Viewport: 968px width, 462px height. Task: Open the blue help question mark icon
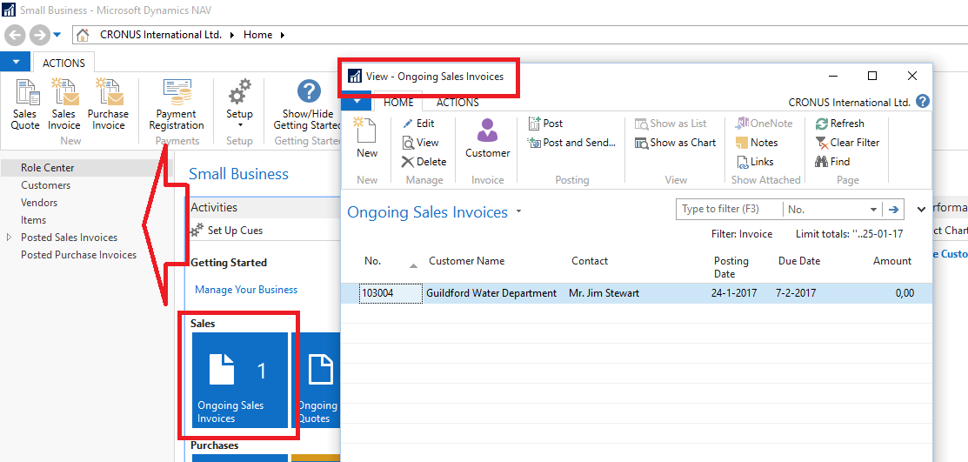[x=923, y=102]
